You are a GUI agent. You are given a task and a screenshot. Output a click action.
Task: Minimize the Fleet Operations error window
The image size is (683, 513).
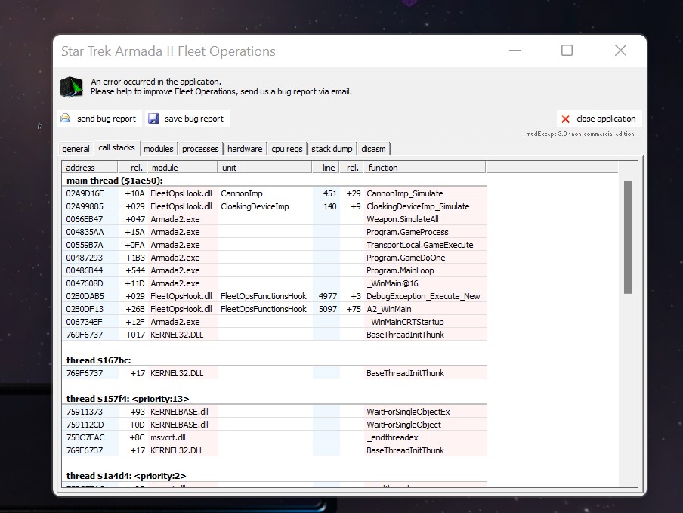tap(515, 51)
